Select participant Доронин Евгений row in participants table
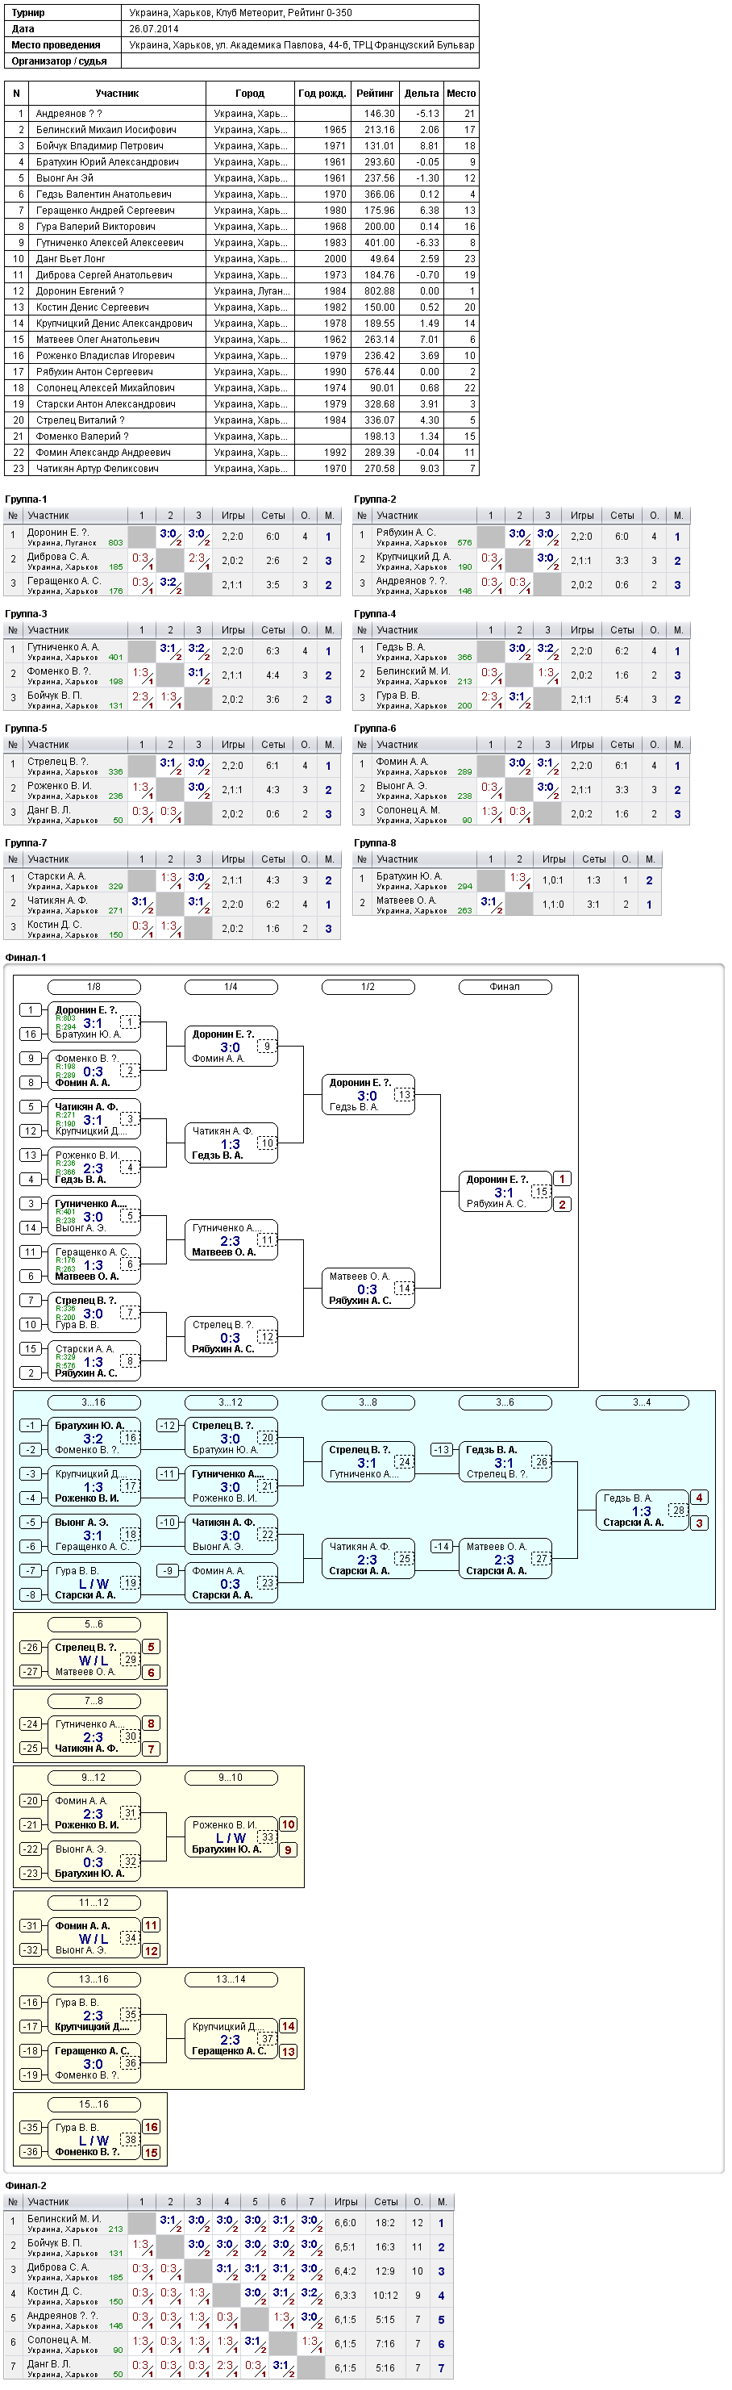Screen dimensions: 732x2390 click(242, 291)
